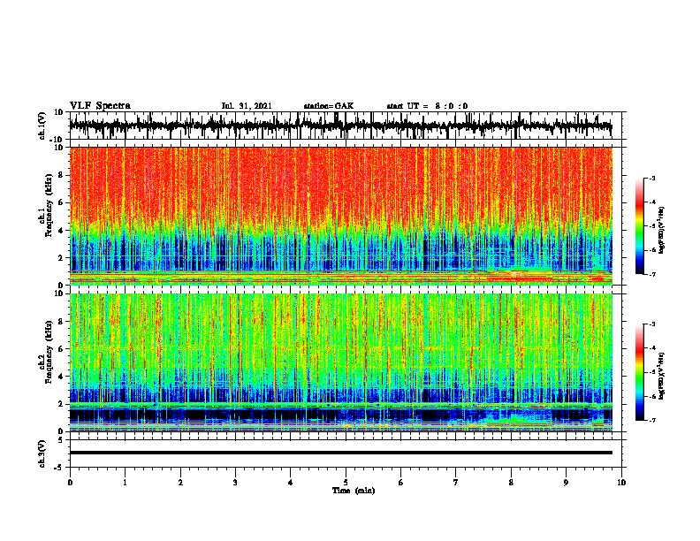
Task: Click the time axis end tick label '10'
Action: pyautogui.click(x=621, y=483)
